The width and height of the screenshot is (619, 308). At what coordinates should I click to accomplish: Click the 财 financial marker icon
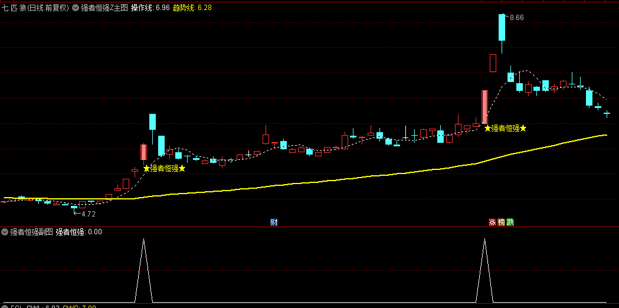[x=274, y=222]
